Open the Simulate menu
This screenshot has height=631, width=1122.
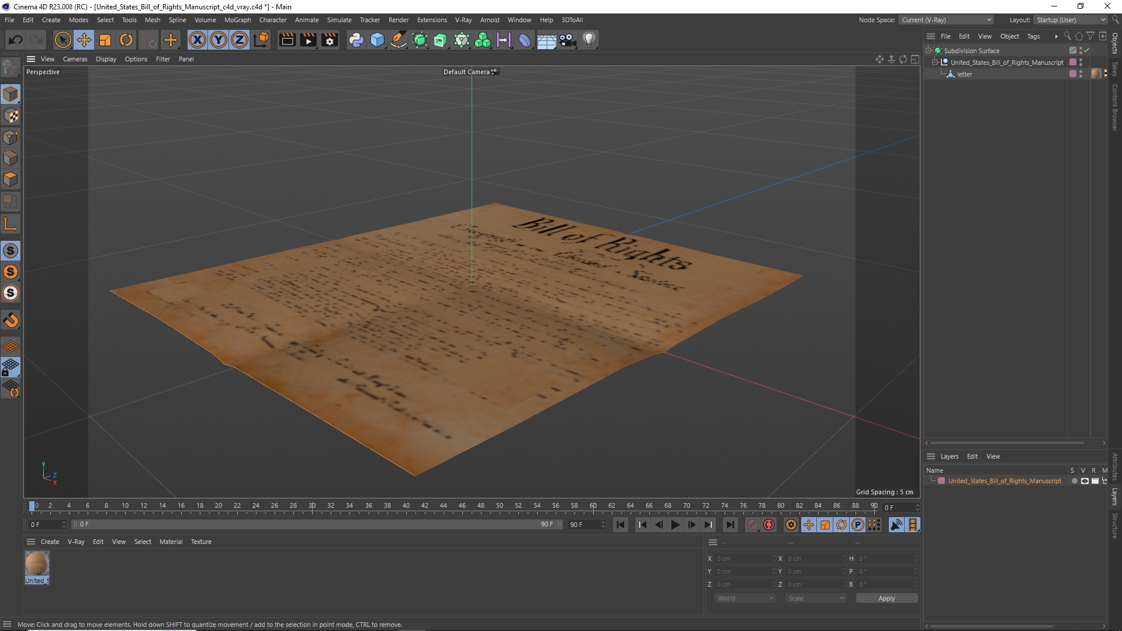point(340,20)
